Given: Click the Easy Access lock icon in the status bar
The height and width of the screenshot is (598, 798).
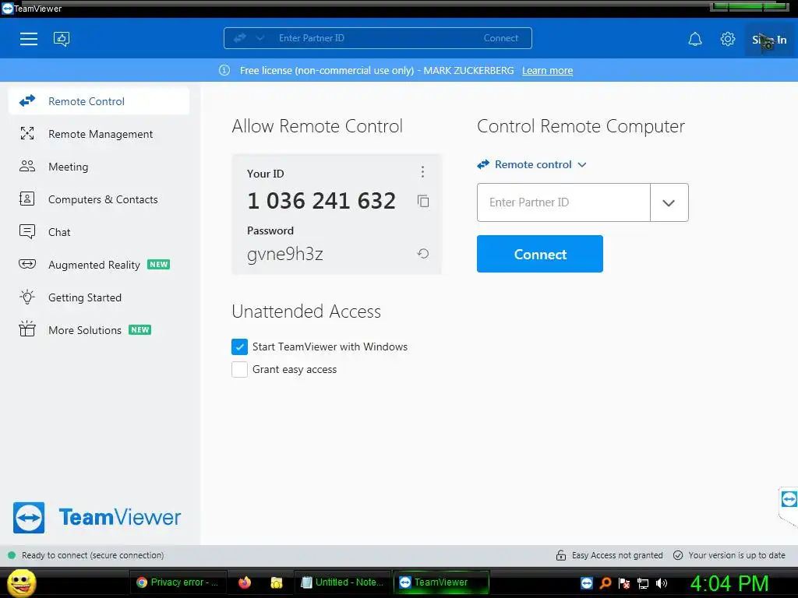Looking at the screenshot, I should 561,555.
